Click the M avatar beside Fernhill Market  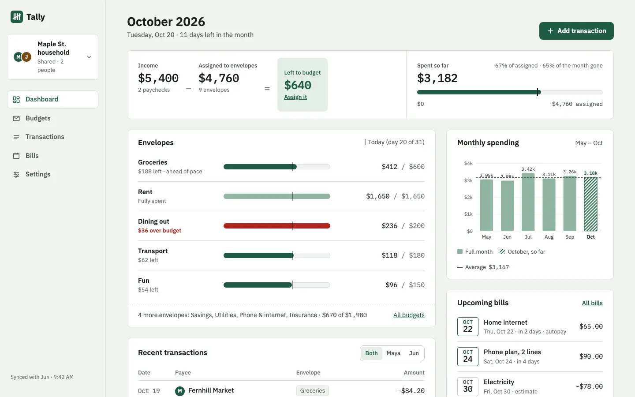pyautogui.click(x=180, y=391)
